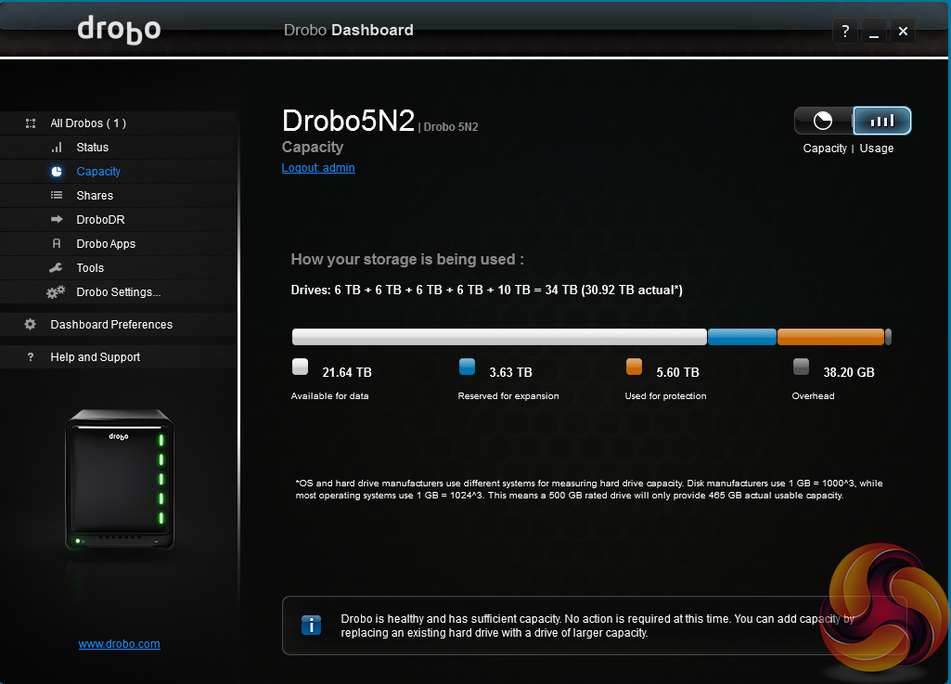The height and width of the screenshot is (684, 951).
Task: Click the orange segment of the storage bar
Action: click(830, 337)
